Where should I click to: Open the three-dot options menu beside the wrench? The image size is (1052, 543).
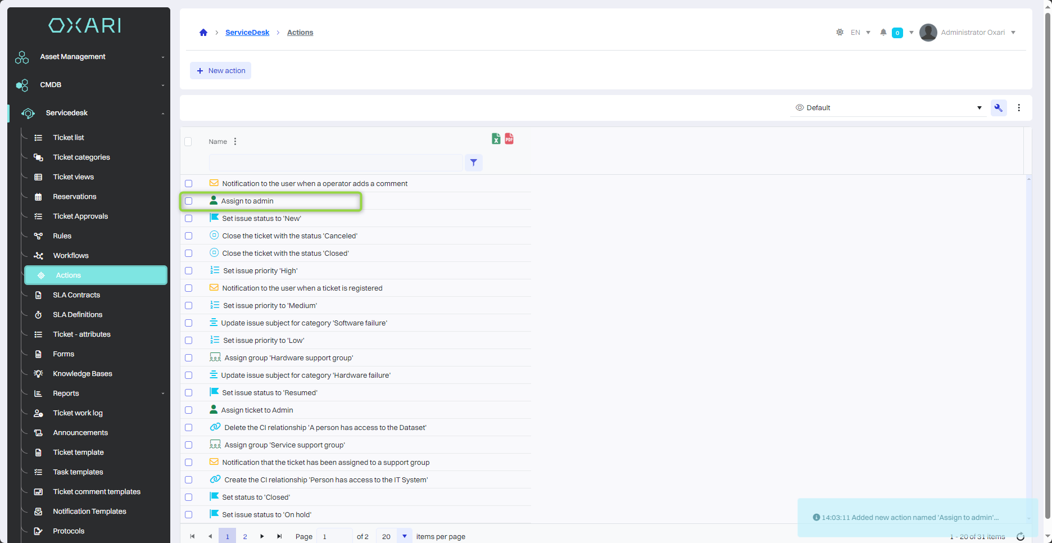tap(1019, 108)
